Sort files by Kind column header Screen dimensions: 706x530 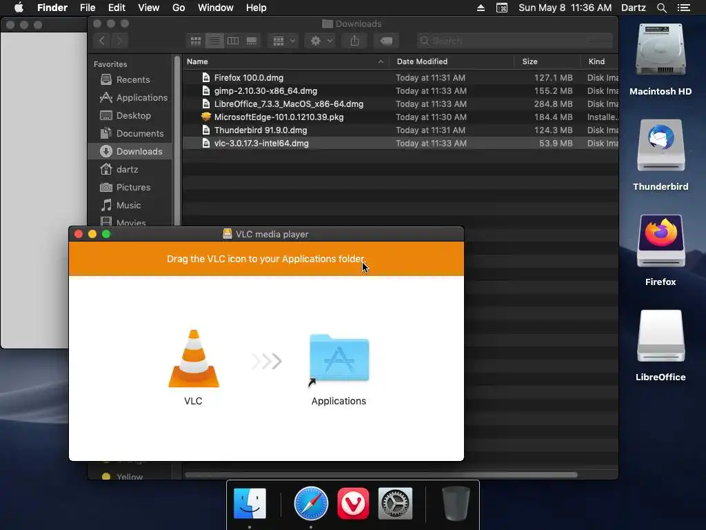[x=600, y=61]
